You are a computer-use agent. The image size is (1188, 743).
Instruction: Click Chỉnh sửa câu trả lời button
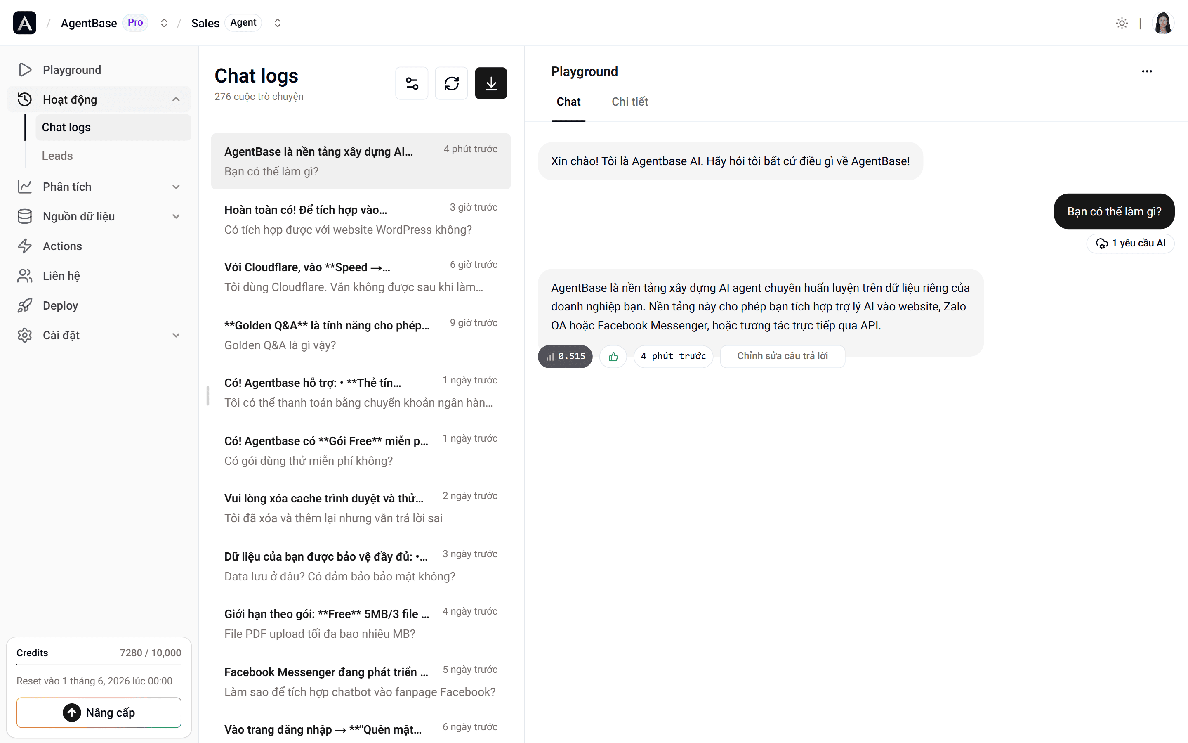coord(782,356)
